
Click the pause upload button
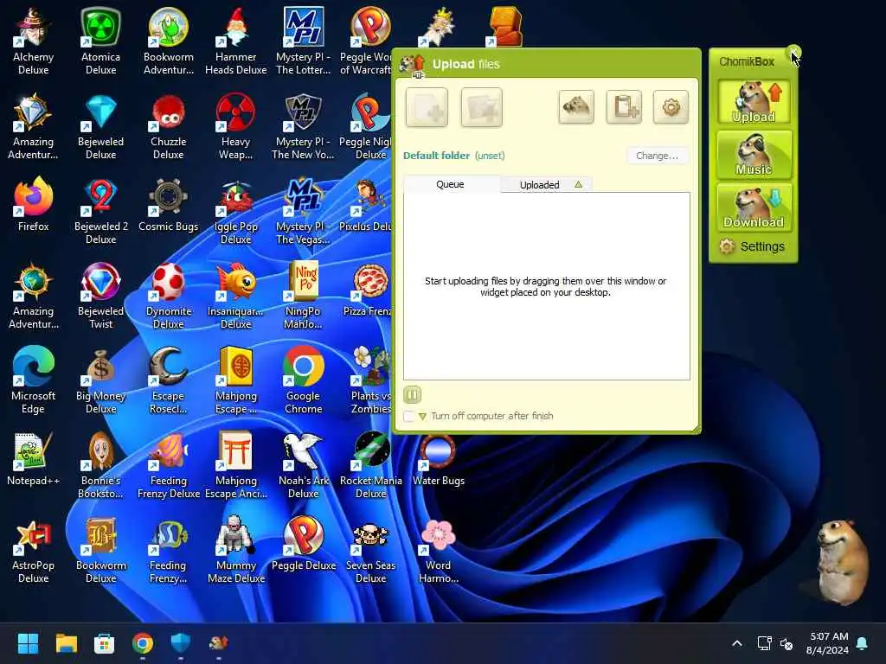click(x=413, y=394)
